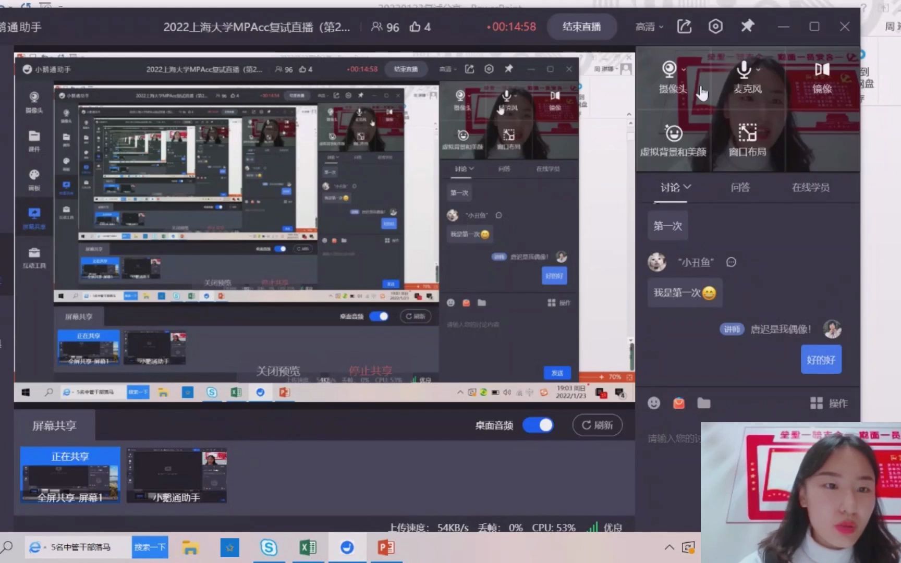Image resolution: width=901 pixels, height=563 pixels.
Task: Click the stream title 2022上海大学MPAcc复试直播
Action: [x=257, y=27]
